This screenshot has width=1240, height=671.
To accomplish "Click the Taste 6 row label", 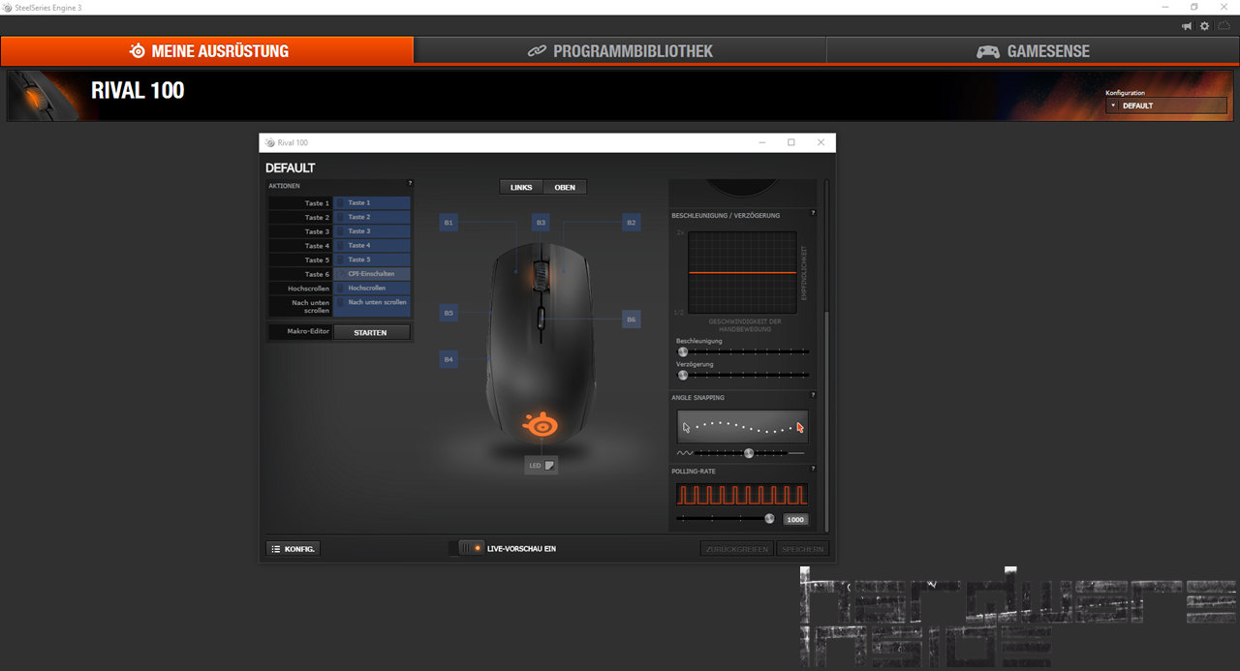I will tap(317, 274).
